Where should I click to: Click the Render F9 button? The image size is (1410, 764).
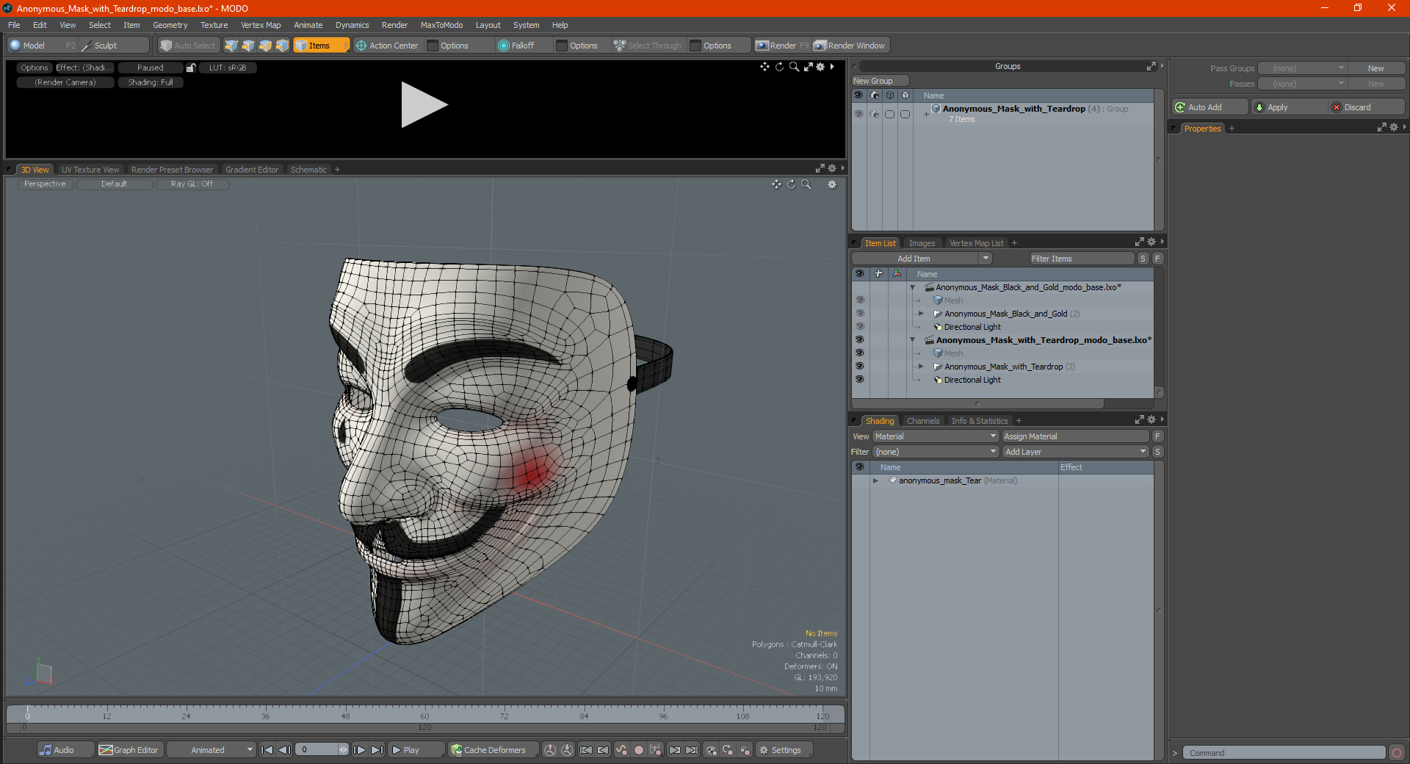(x=782, y=46)
